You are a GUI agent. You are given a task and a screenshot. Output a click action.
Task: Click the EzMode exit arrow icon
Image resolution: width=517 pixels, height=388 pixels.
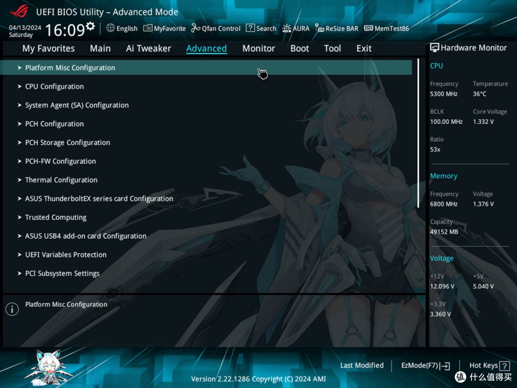[444, 365]
